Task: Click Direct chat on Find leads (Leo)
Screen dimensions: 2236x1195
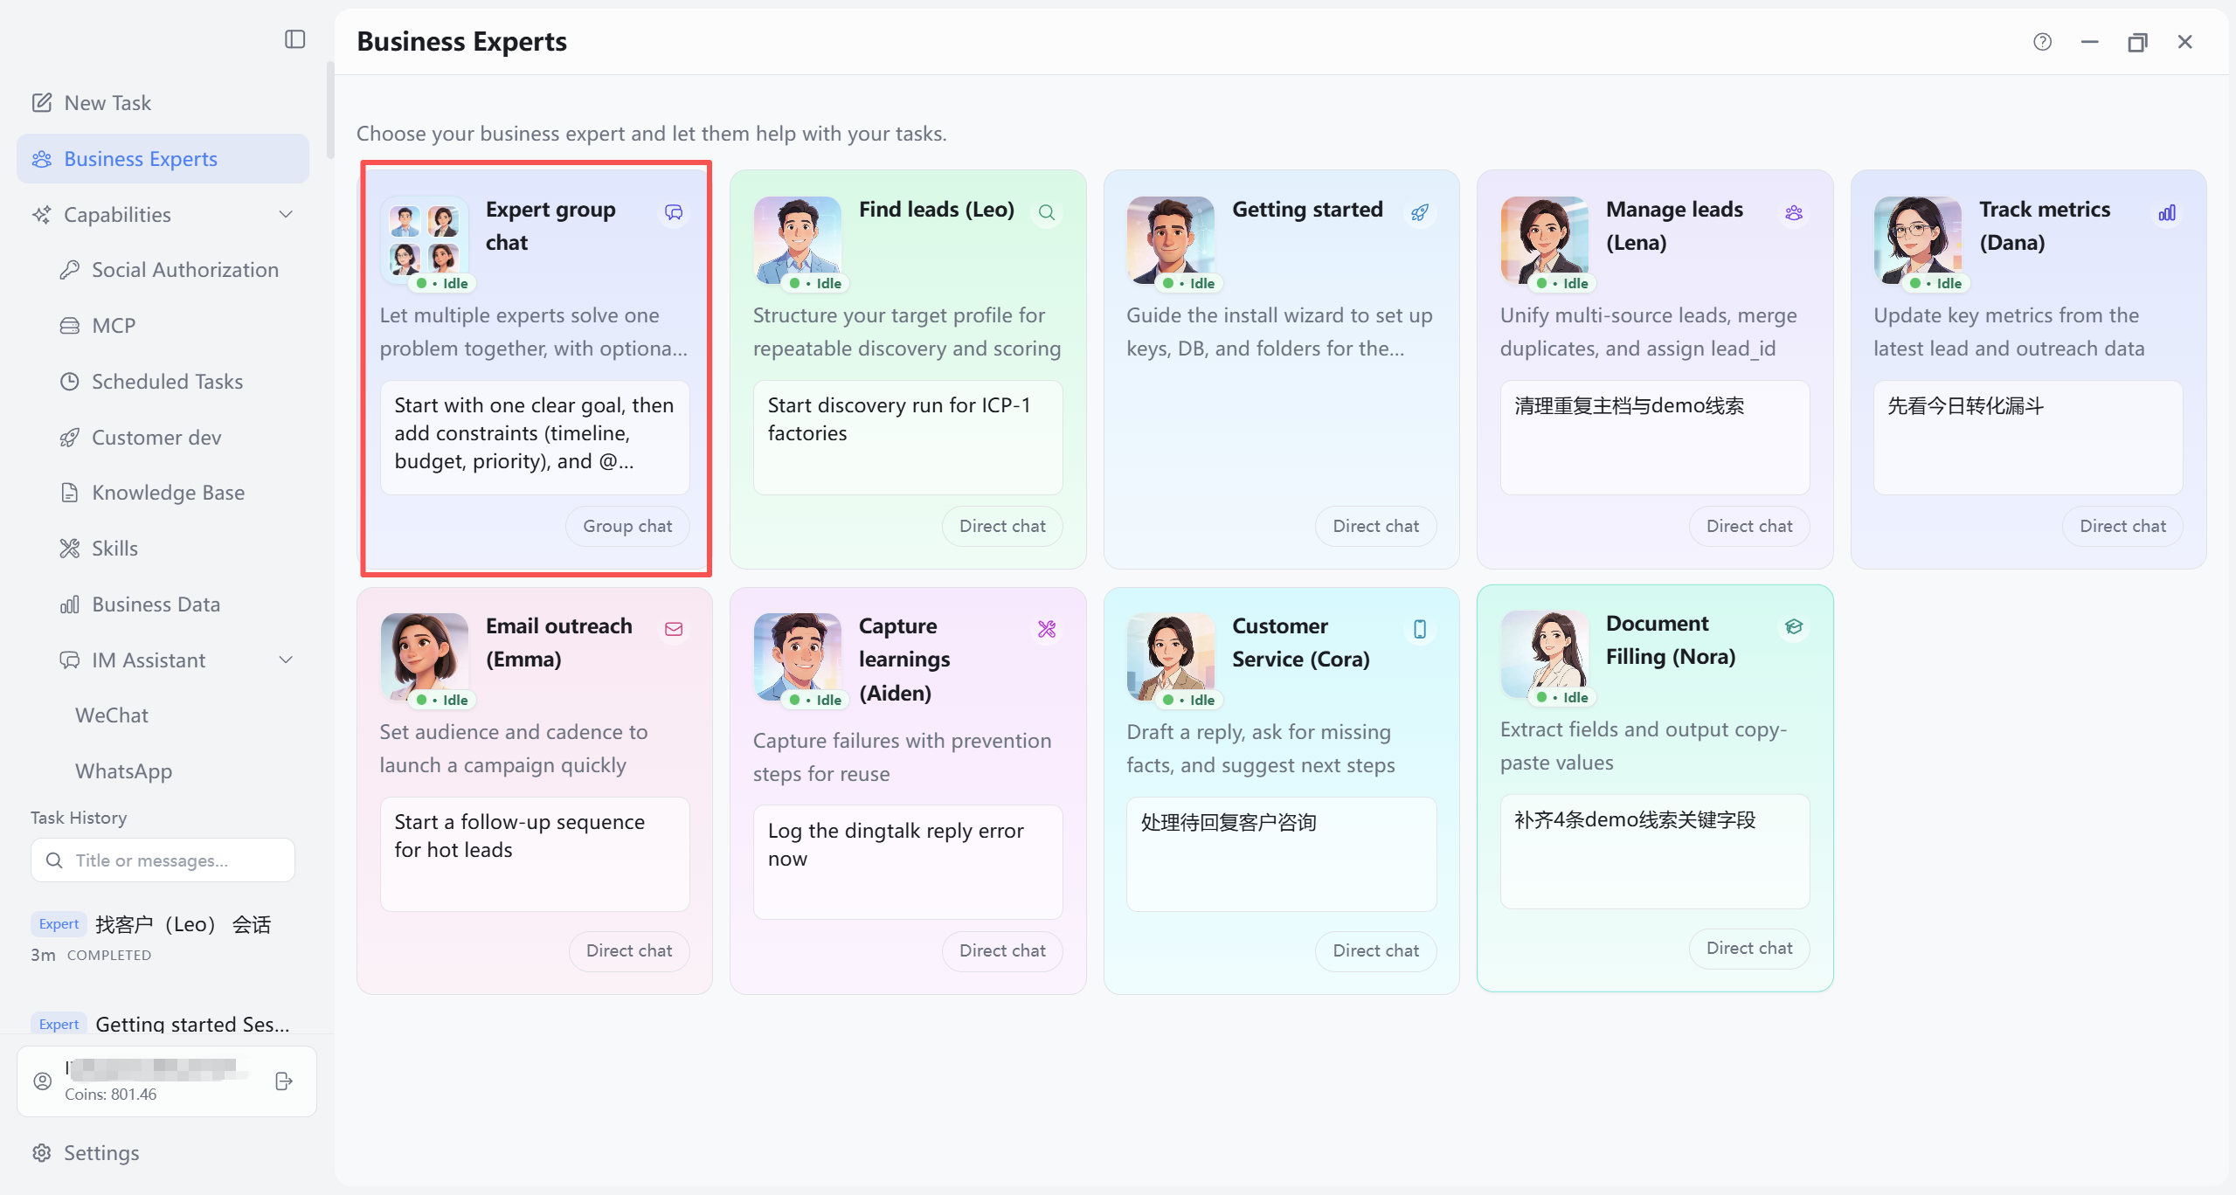Action: pos(1002,526)
